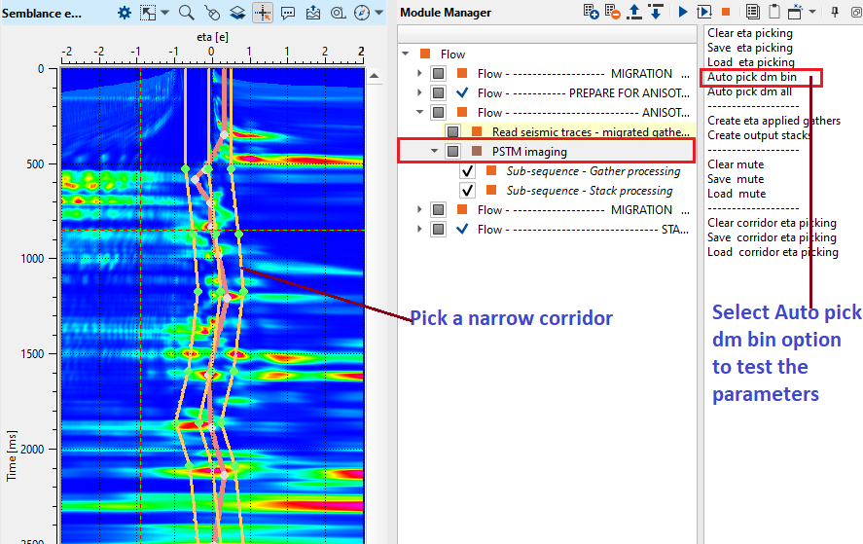The height and width of the screenshot is (544, 863).
Task: Open the Semblance panel settings gear
Action: [x=125, y=13]
